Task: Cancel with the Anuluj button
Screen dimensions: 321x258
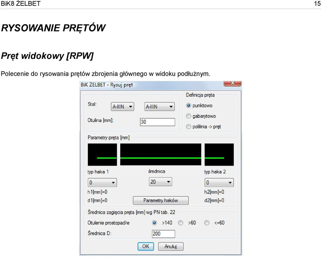Action: (x=171, y=246)
